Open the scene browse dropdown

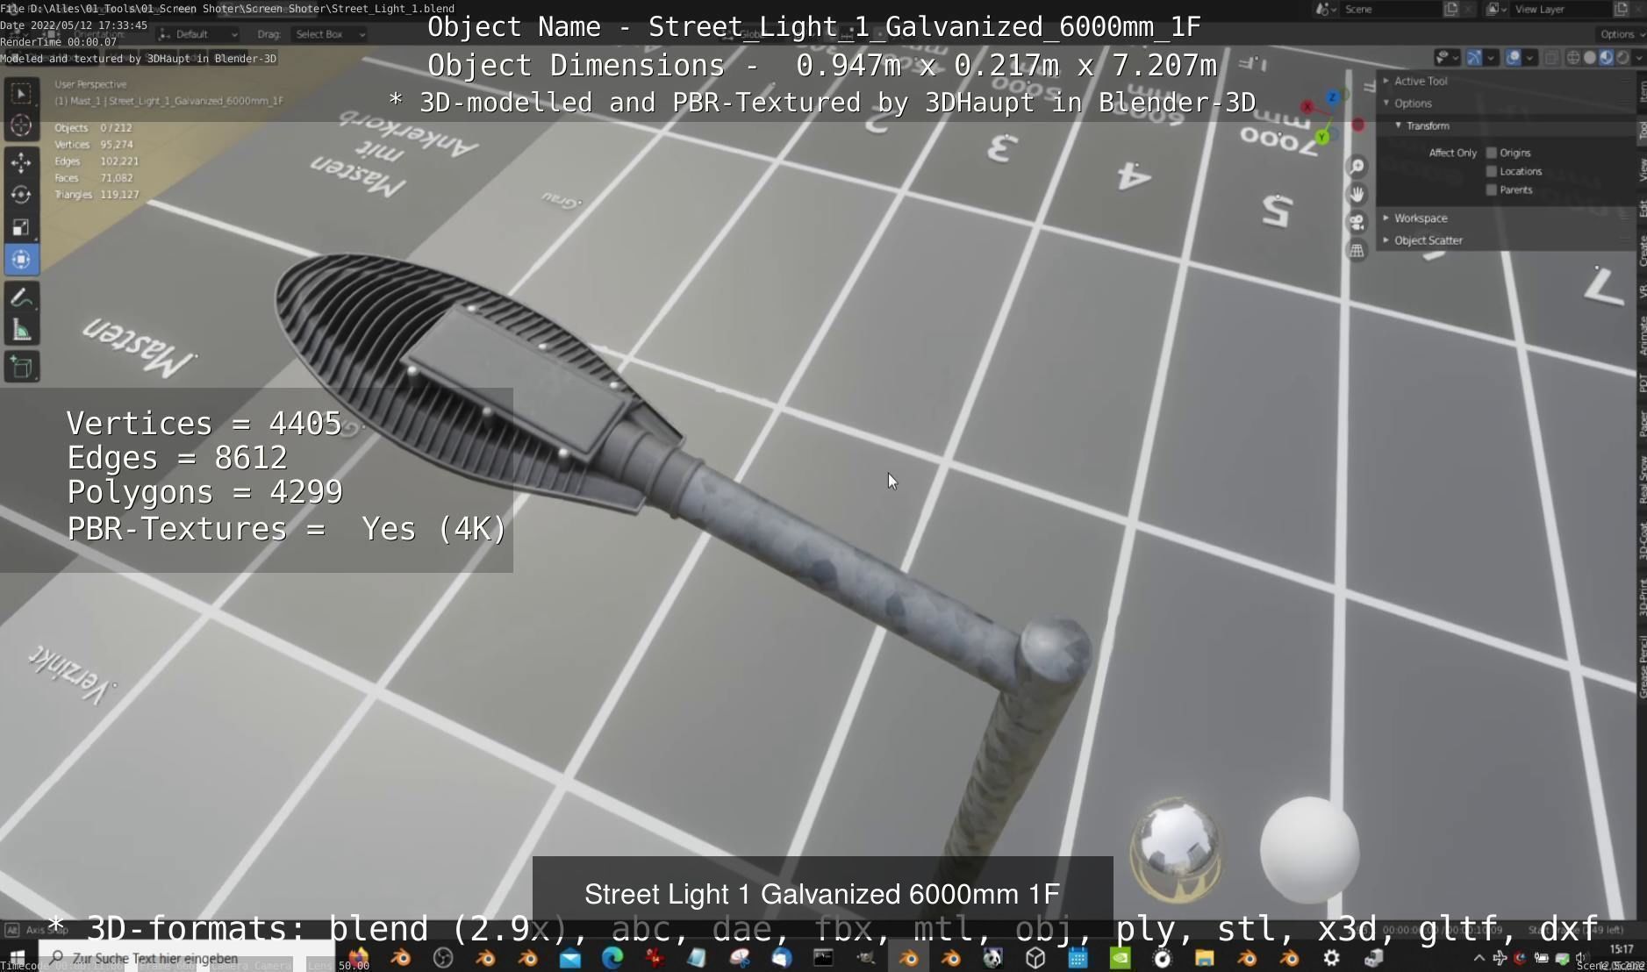(x=1327, y=9)
